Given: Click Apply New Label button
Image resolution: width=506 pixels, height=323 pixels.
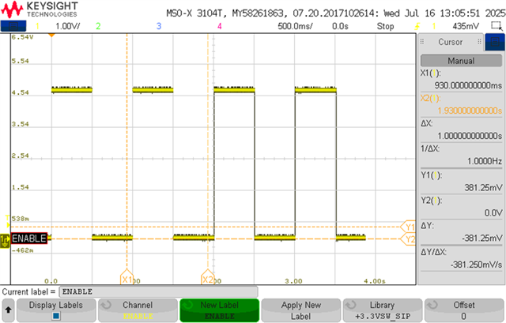Looking at the screenshot, I should click(300, 310).
